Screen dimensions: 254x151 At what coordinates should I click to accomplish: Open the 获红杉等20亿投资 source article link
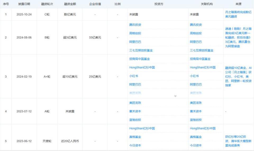(238, 141)
